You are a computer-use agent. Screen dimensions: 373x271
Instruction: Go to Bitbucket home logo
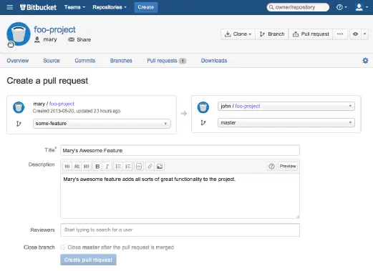pos(38,7)
